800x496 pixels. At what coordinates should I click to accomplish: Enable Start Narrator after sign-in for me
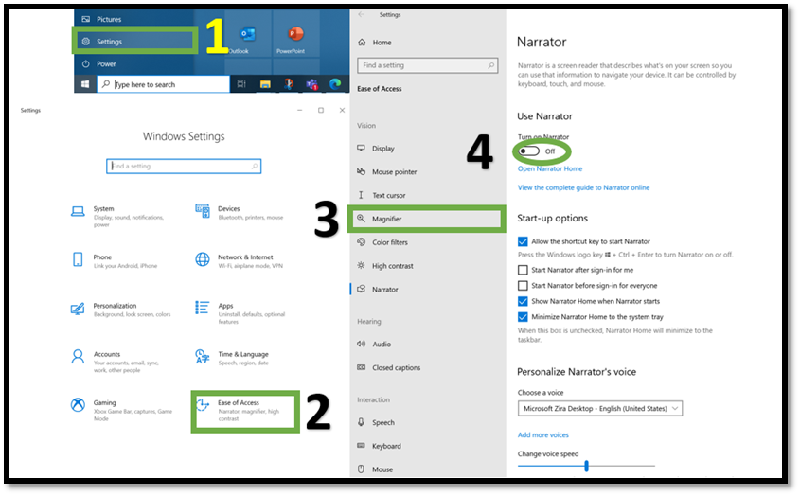pos(523,271)
